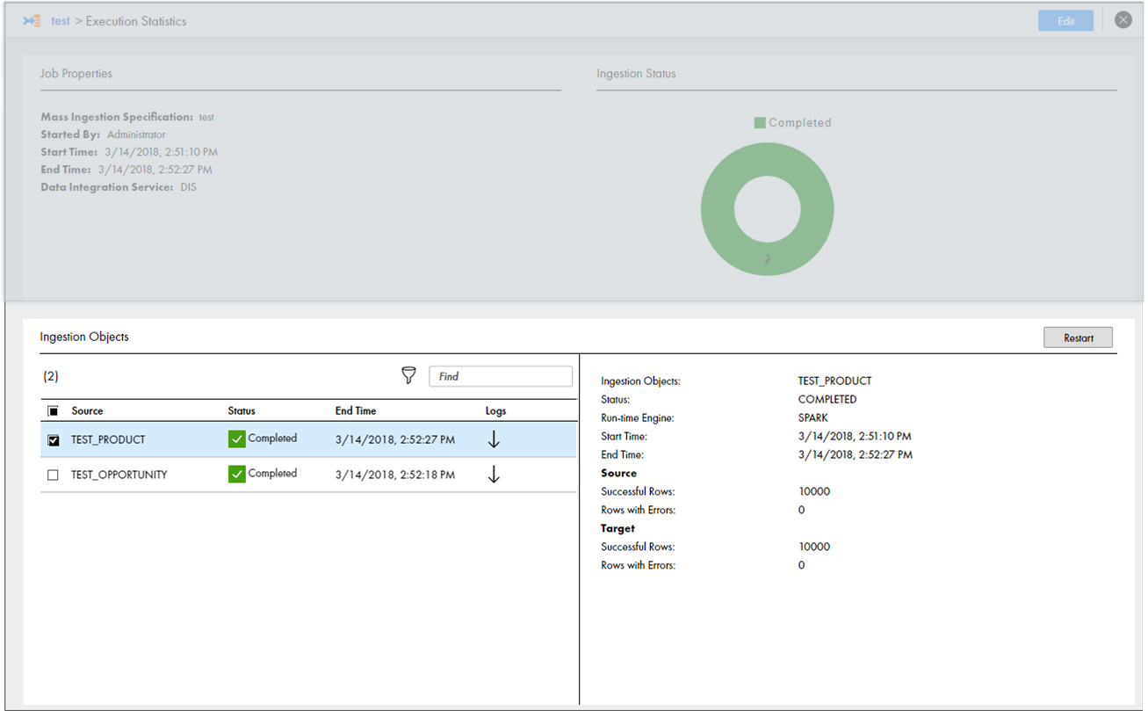Viewport: 1148px width, 711px height.
Task: Download logs for TEST_OPPORTUNITY
Action: (x=494, y=475)
